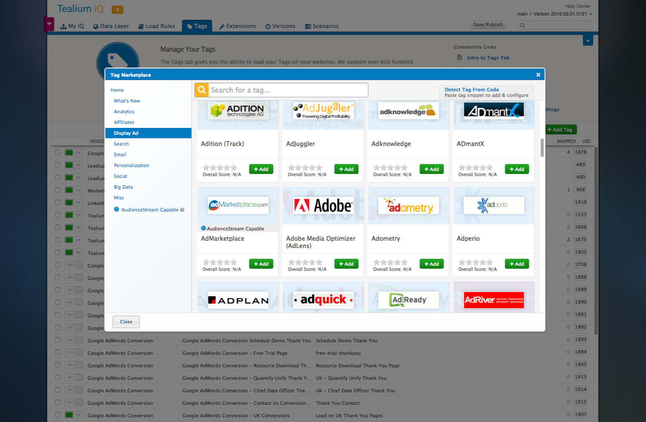Click the orange search magnifier icon
This screenshot has width=646, height=422.
click(202, 90)
